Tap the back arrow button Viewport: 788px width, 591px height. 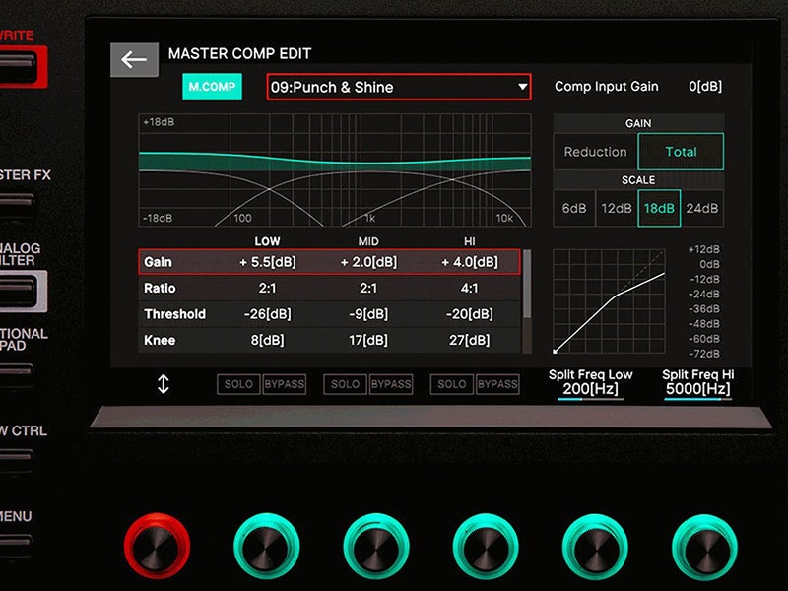pos(134,60)
